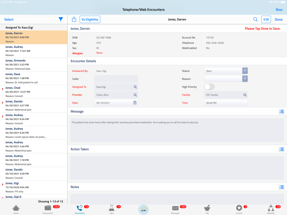Viewport: 287px width, 215px height.
Task: Click the search magnifier in the Facility field
Action: (x=244, y=95)
